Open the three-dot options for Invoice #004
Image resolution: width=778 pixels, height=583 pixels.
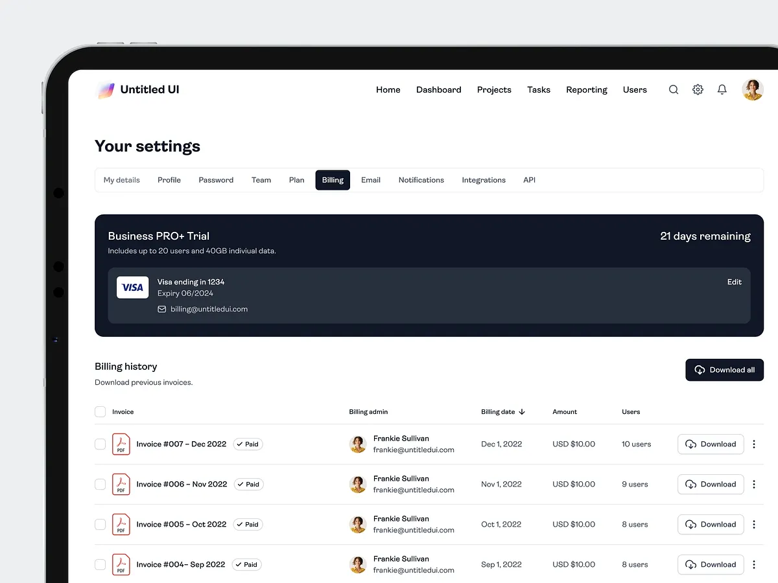click(754, 564)
